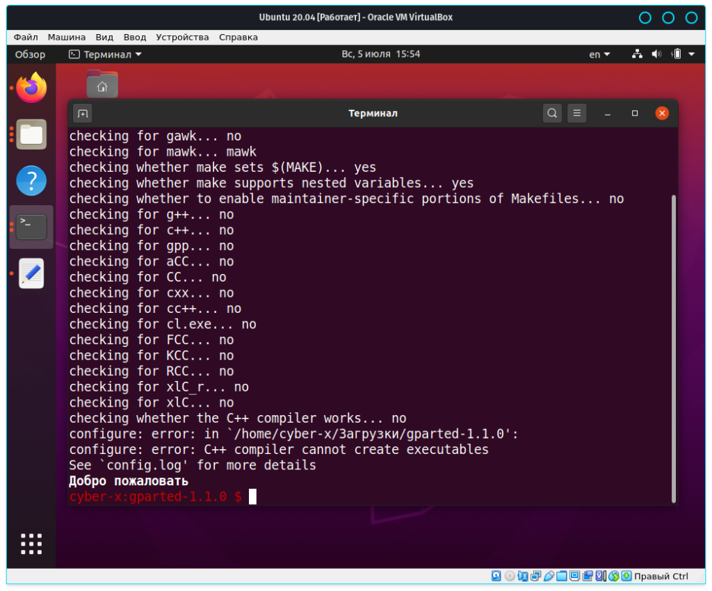Expand the Терминал app menu in top bar
Viewport: 712px width, 591px height.
(105, 54)
